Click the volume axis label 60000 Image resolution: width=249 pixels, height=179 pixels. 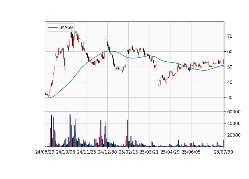pyautogui.click(x=234, y=112)
